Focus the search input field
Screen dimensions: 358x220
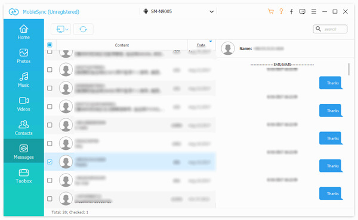coord(334,29)
